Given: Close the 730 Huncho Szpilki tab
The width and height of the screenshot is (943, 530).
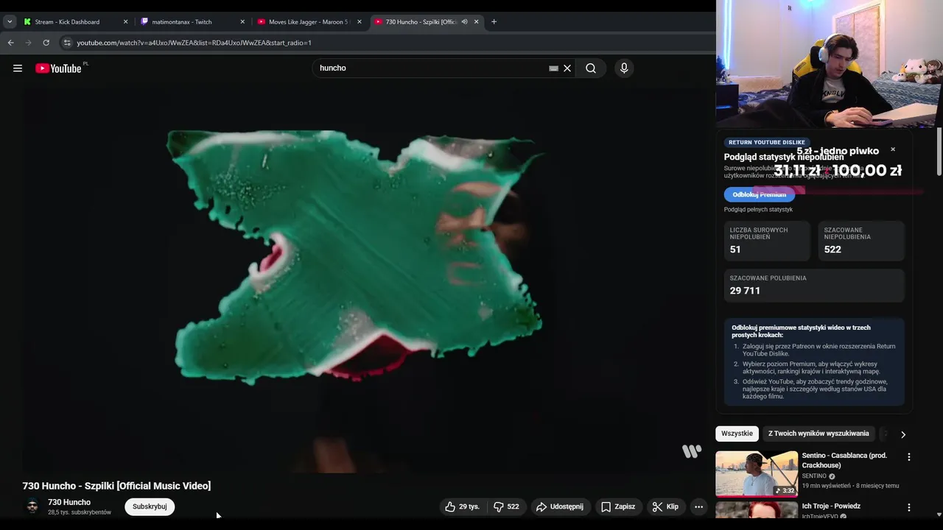Looking at the screenshot, I should click(477, 22).
